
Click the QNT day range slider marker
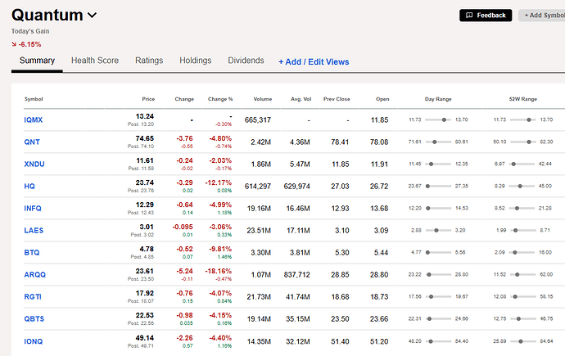click(x=435, y=142)
